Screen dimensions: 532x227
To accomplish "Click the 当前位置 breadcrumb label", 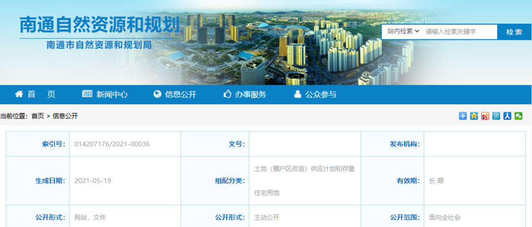I will [x=14, y=116].
